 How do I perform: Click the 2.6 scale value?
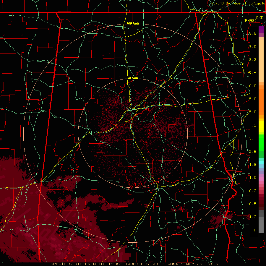253,152
